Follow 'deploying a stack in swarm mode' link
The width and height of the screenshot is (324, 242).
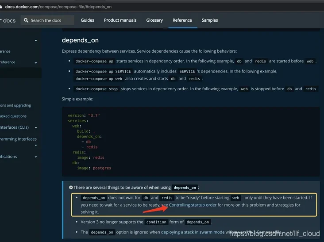pos(193,232)
